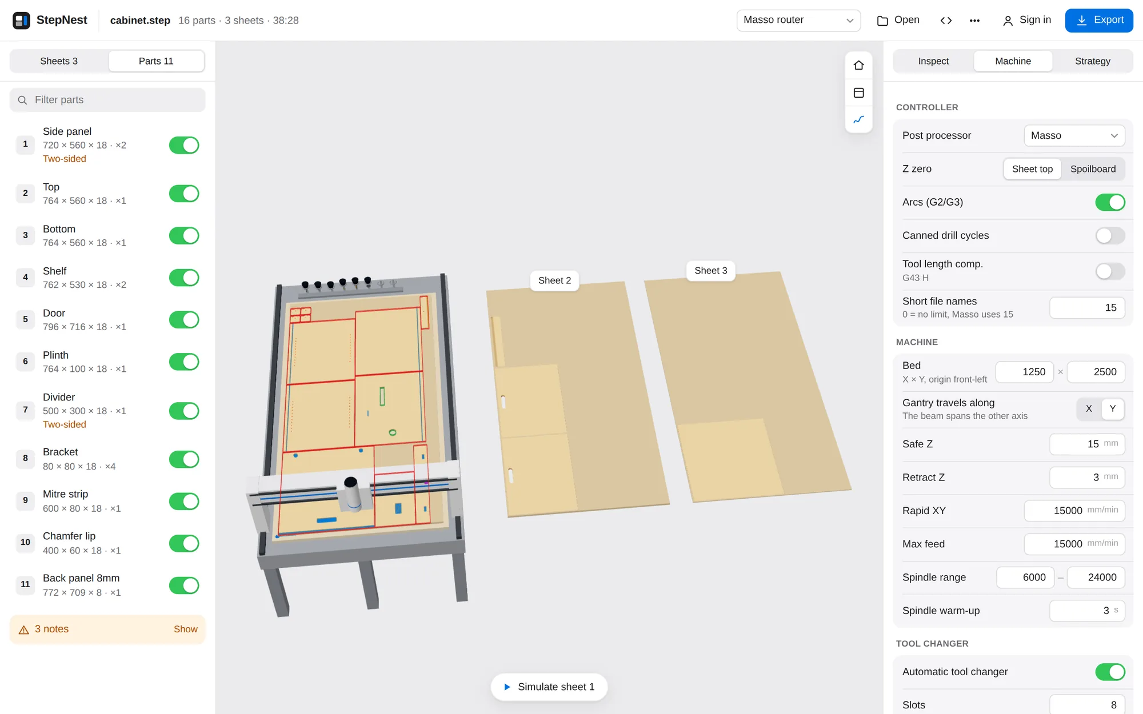Disable the Chamfer lip part toggle

[x=184, y=543]
